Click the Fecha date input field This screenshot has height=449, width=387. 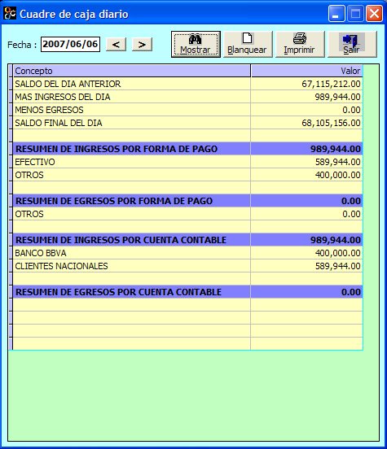tap(70, 44)
